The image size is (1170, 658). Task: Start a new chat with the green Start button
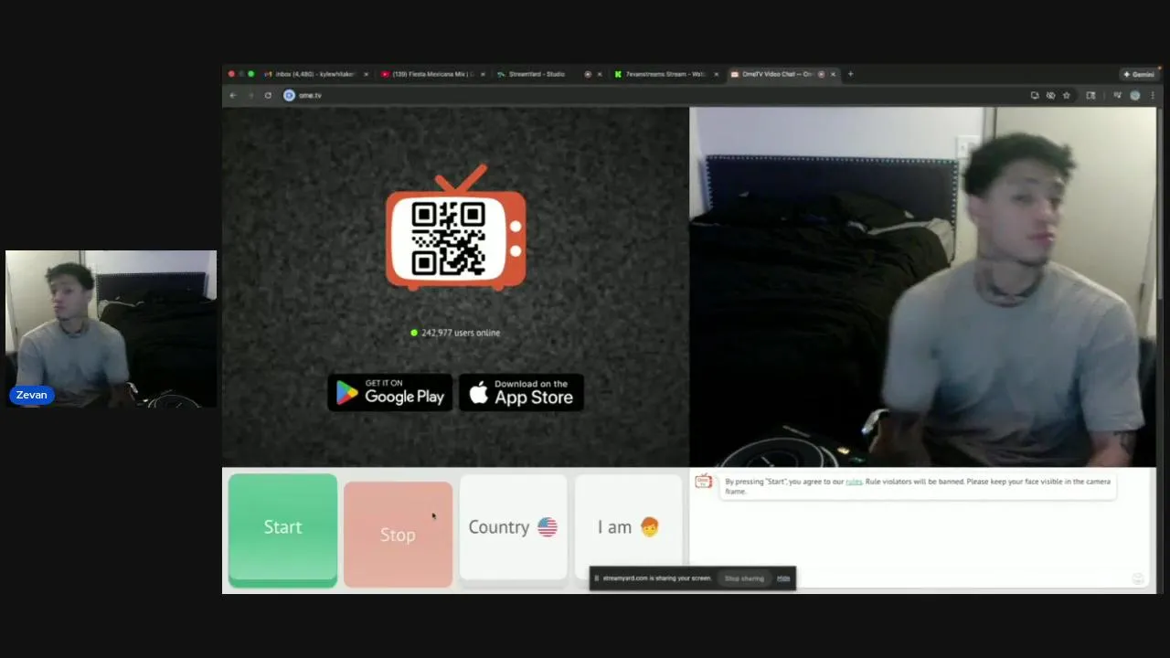(282, 528)
